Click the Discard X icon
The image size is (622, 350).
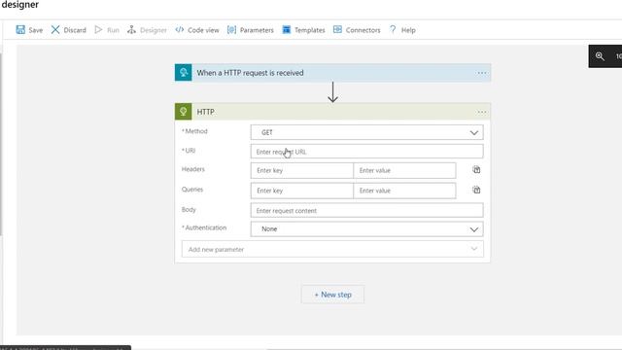tap(55, 30)
